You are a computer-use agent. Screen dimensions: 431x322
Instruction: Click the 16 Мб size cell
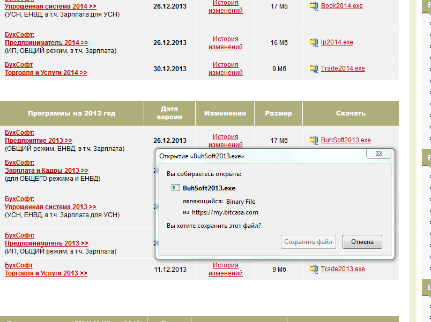pos(279,43)
